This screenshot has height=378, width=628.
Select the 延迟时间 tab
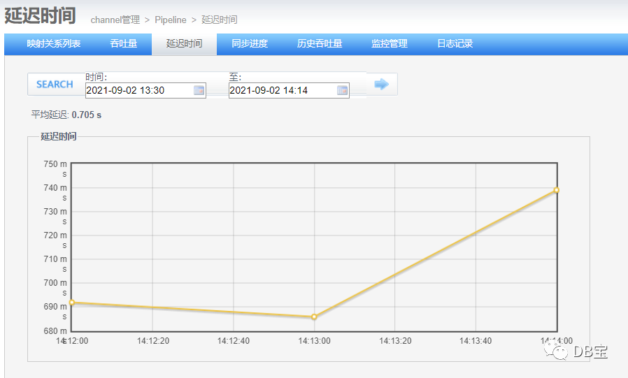pos(184,43)
